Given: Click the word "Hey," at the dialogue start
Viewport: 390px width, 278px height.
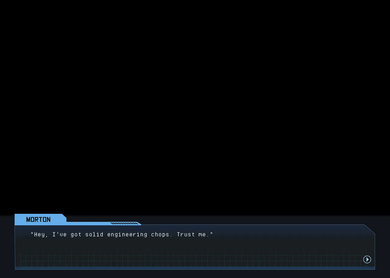Looking at the screenshot, I should [x=41, y=234].
